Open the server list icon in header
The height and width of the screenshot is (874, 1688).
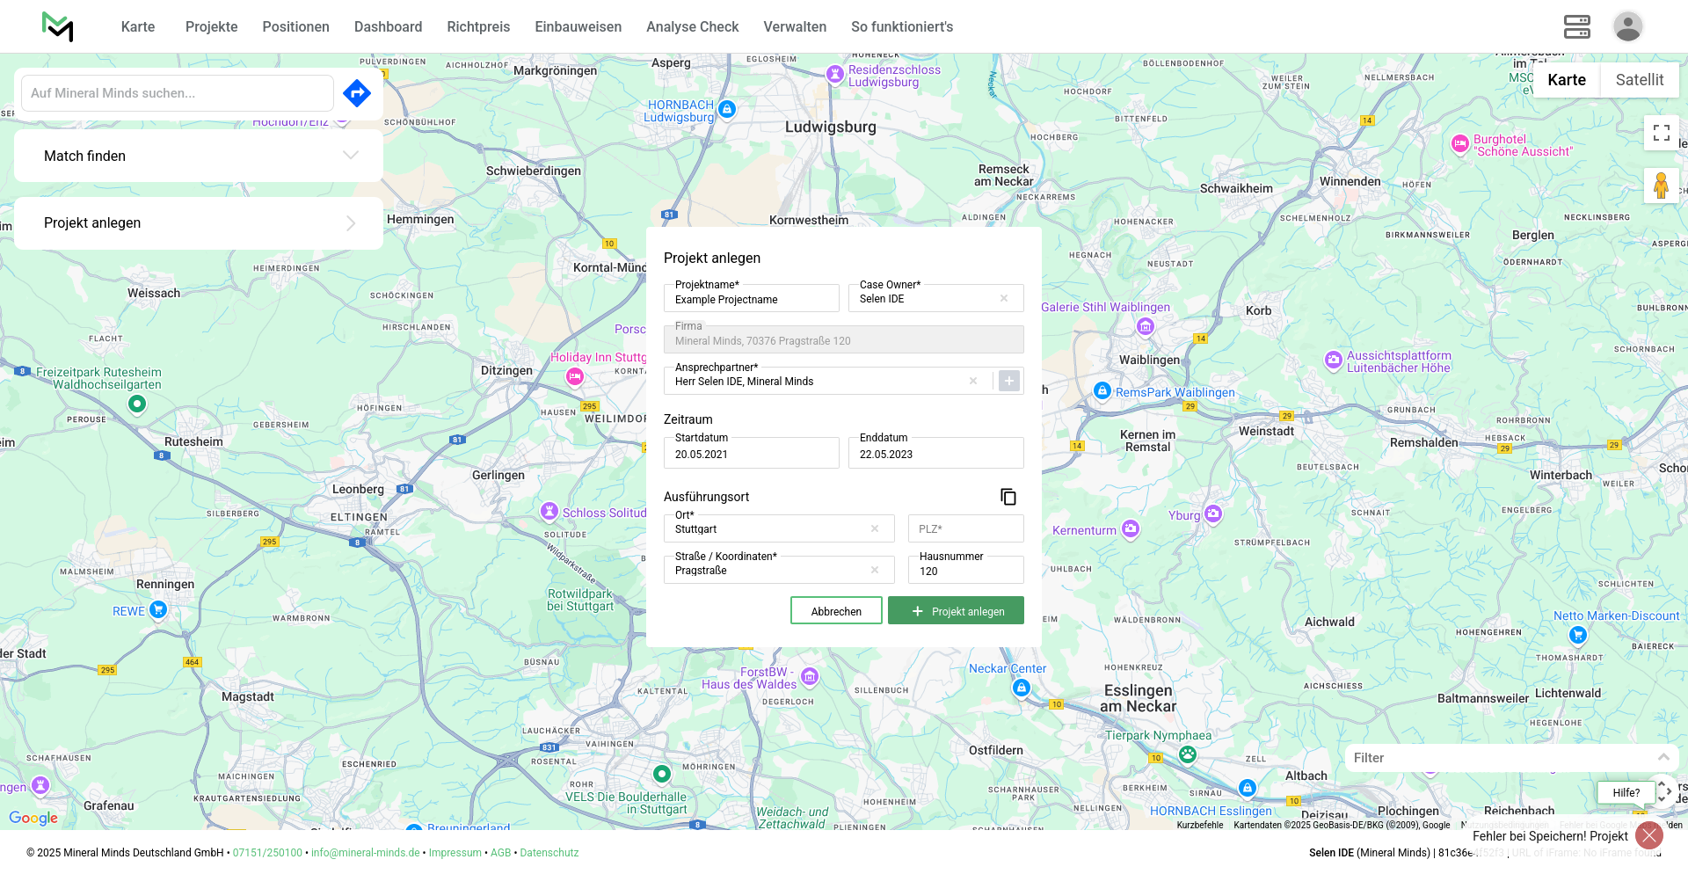tap(1576, 26)
